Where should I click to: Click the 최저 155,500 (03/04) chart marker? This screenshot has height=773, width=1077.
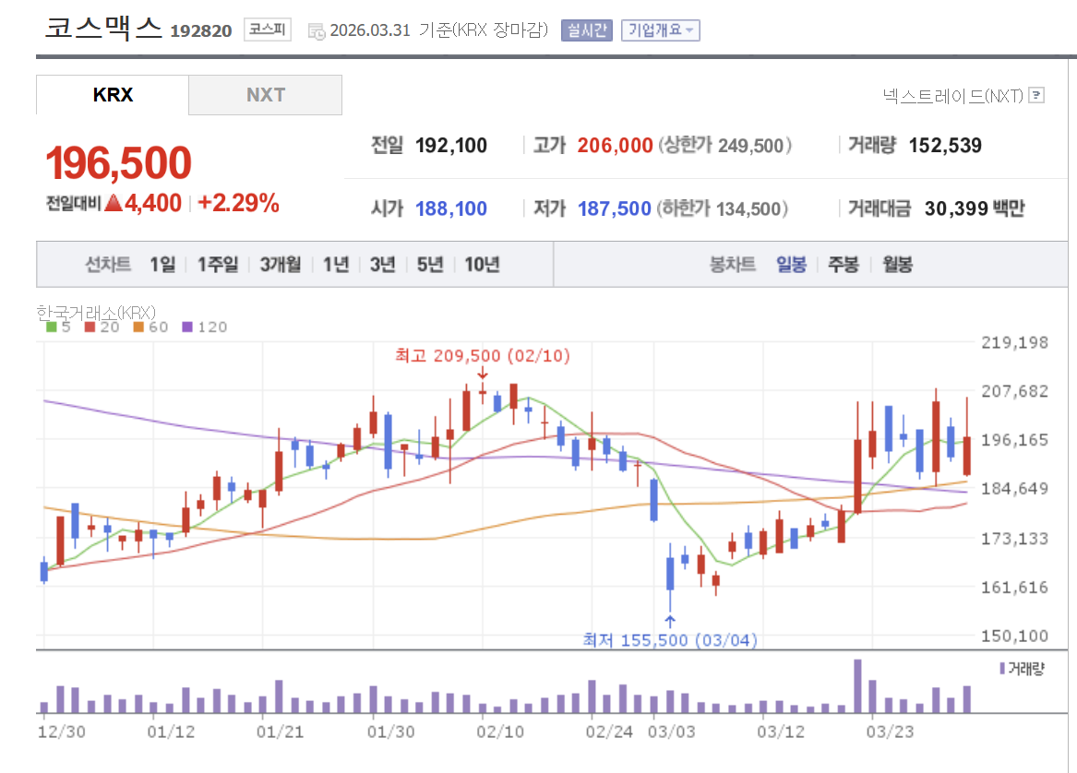coord(670,640)
